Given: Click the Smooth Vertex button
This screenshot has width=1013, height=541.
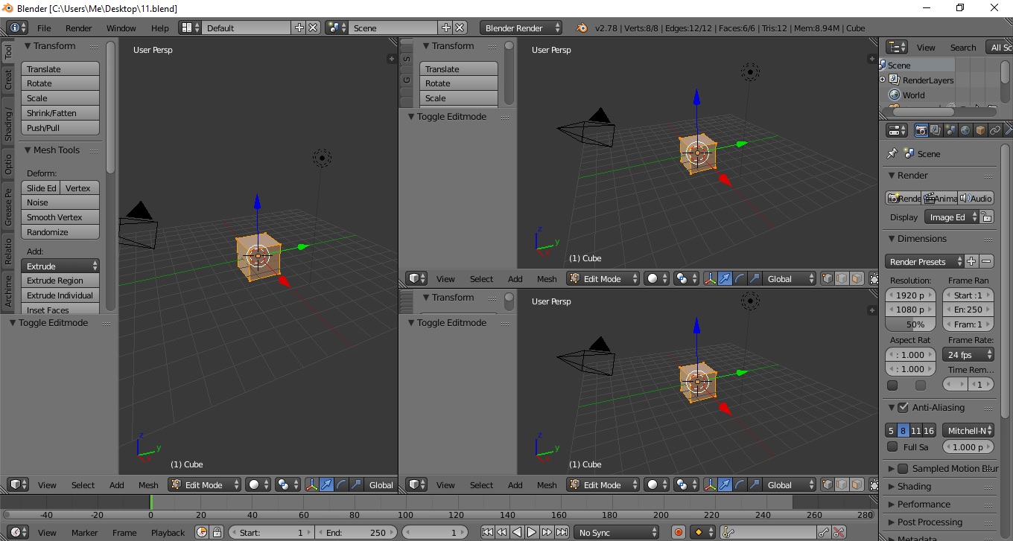Looking at the screenshot, I should (x=60, y=217).
